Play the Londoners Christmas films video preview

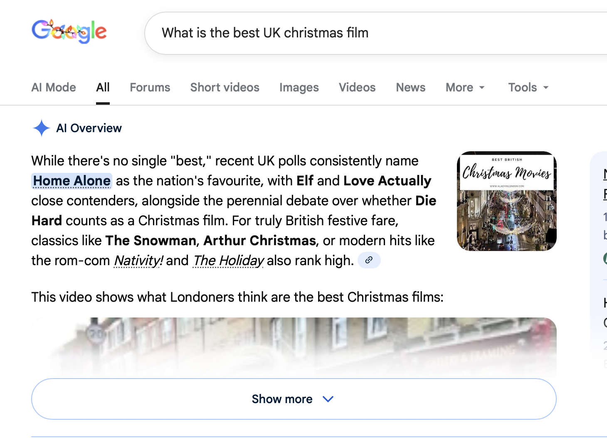click(x=294, y=345)
